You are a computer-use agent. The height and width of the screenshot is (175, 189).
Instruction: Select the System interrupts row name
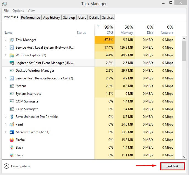pyautogui.click(x=28, y=94)
